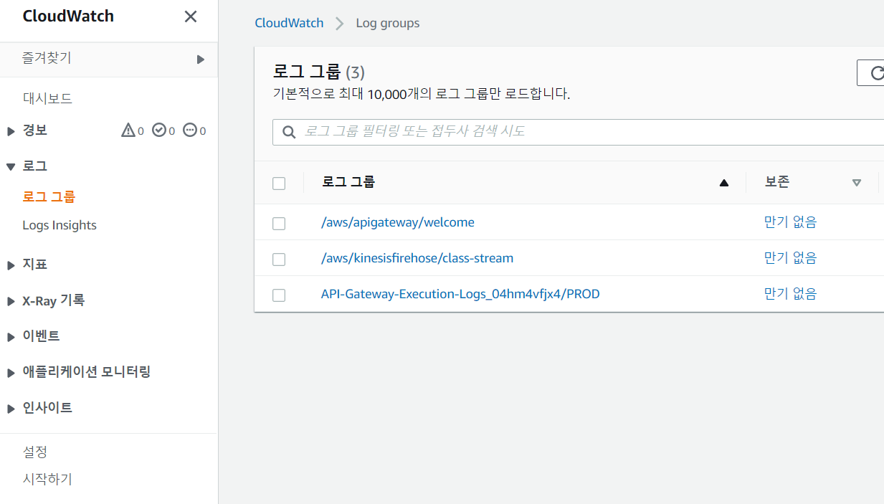Image resolution: width=884 pixels, height=504 pixels.
Task: Click the 즐겨찾기 label in the sidebar
Action: point(47,59)
